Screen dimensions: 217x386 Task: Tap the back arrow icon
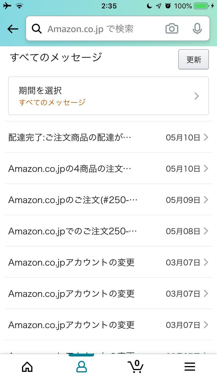[x=13, y=29]
